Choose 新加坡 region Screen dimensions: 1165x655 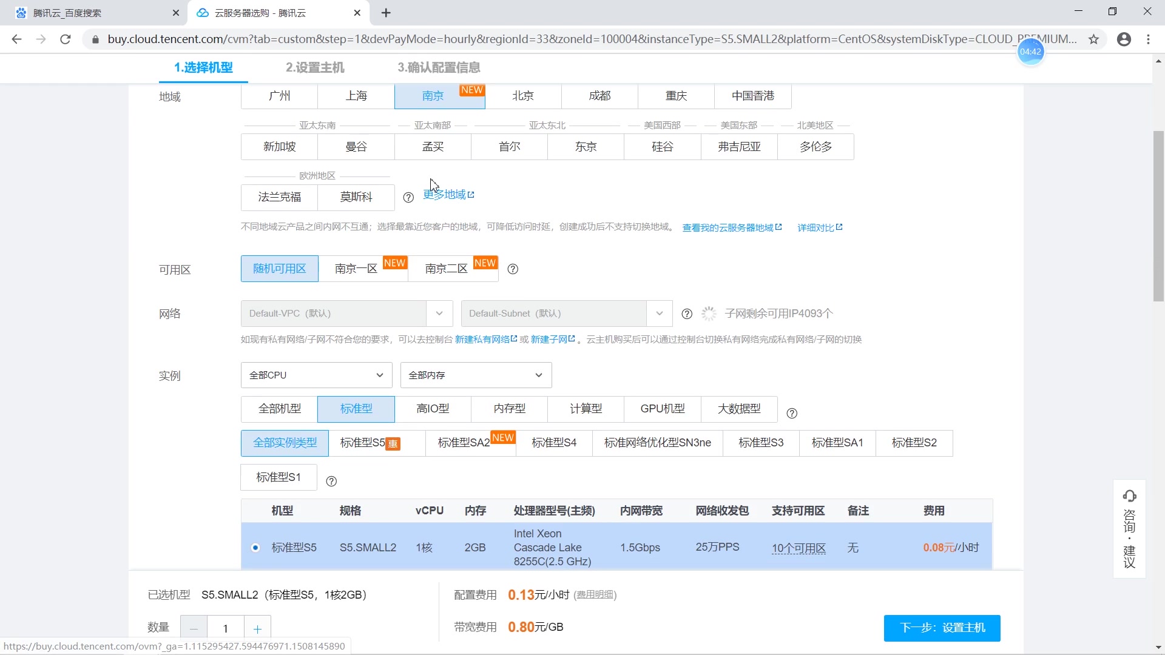click(x=280, y=147)
